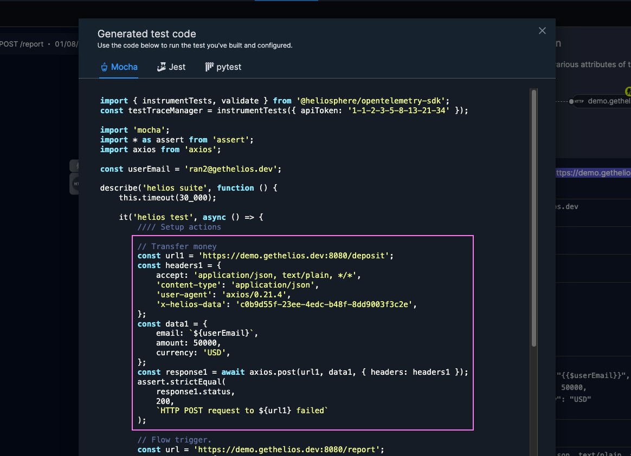631x456 pixels.
Task: Click the HTTP demo.gethelios node in background
Action: (601, 101)
